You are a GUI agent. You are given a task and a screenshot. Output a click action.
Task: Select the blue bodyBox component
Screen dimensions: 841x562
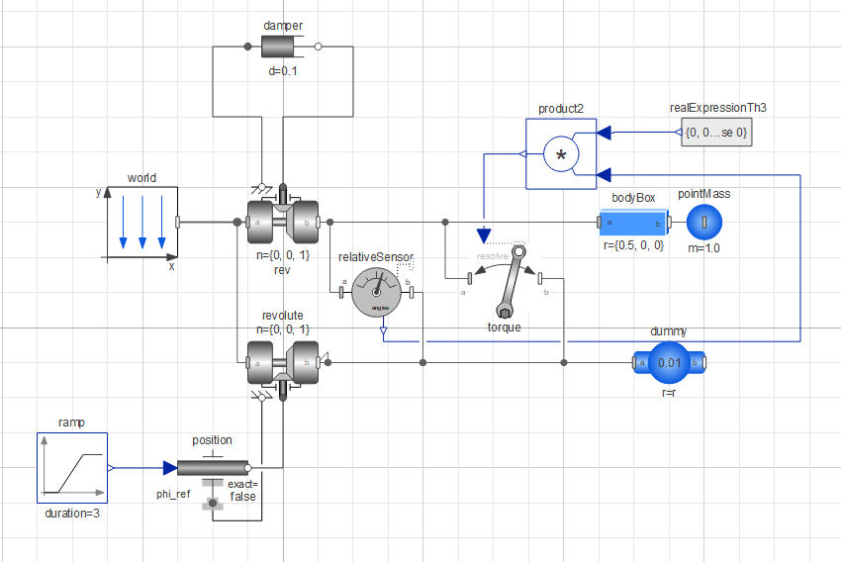click(633, 222)
